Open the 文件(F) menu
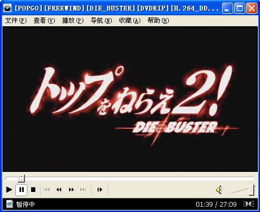Screen dimensions: 260x212 16,21
